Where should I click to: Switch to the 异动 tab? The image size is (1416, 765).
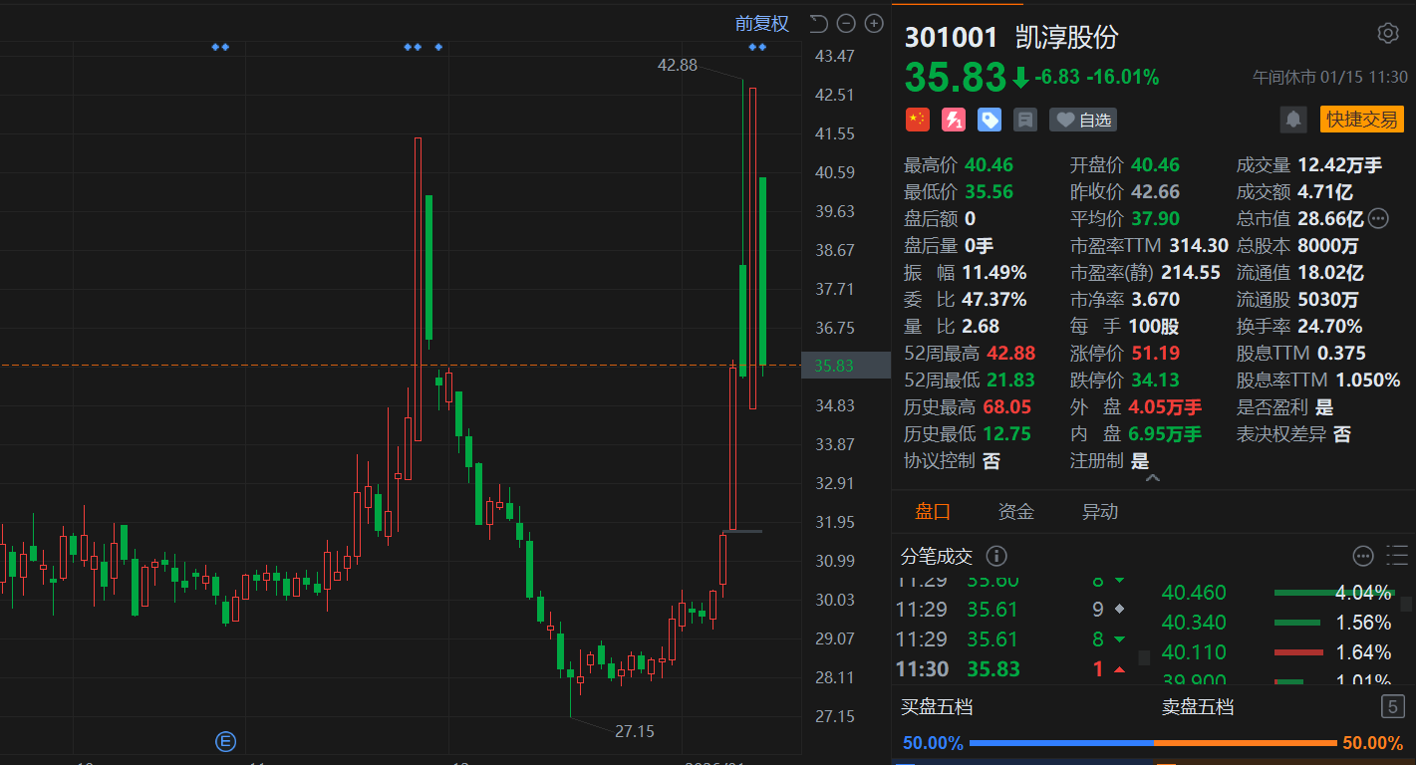point(1100,512)
